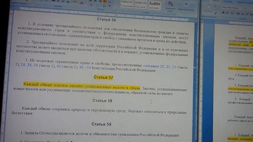
Task: Follow the article link 21
Action: pyautogui.click(x=168, y=67)
